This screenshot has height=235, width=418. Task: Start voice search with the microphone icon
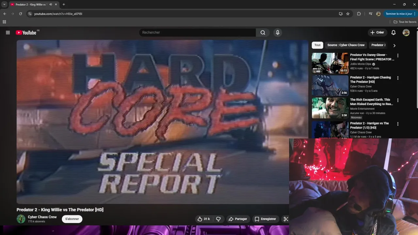pos(278,32)
